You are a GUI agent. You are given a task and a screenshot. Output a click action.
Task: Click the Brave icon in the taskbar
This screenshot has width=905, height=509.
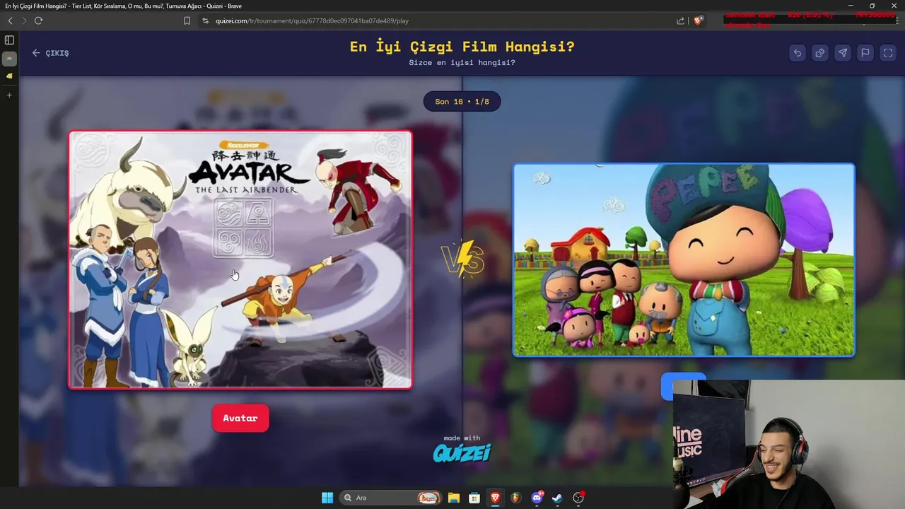[x=496, y=498]
